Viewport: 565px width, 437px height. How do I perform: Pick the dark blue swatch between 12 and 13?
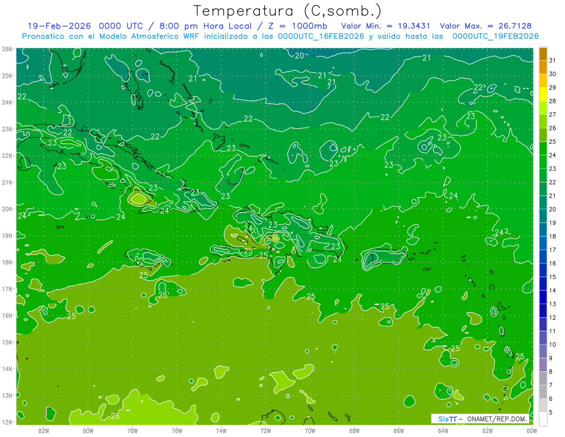[x=543, y=311]
